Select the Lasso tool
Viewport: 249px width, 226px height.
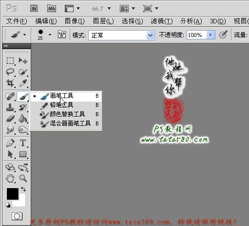click(x=10, y=72)
